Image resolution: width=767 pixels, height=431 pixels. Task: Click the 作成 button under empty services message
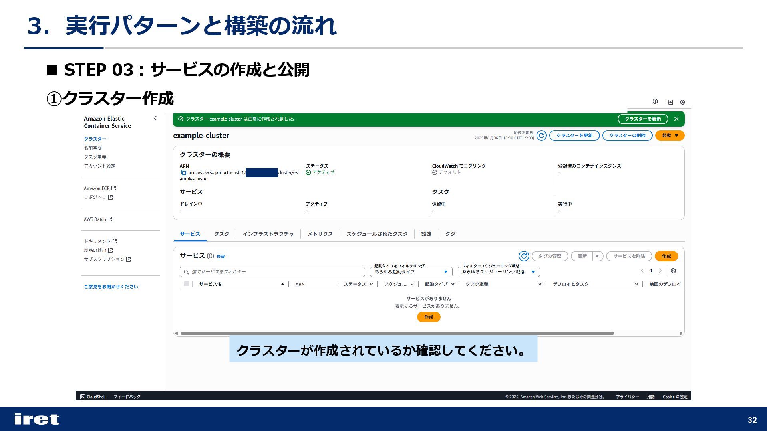(429, 317)
